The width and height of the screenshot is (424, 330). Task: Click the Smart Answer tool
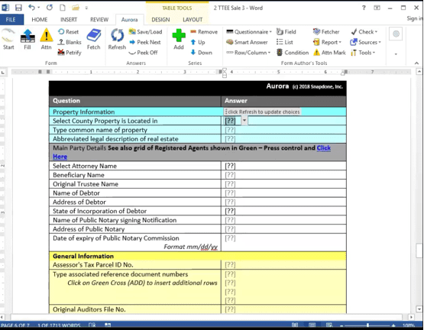[247, 42]
